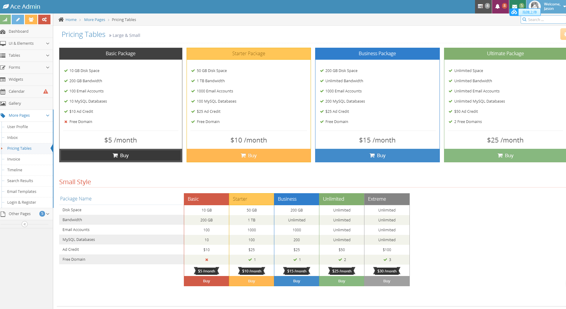Image resolution: width=566 pixels, height=309 pixels.
Task: Click the Extreme column grey header
Action: point(387,199)
